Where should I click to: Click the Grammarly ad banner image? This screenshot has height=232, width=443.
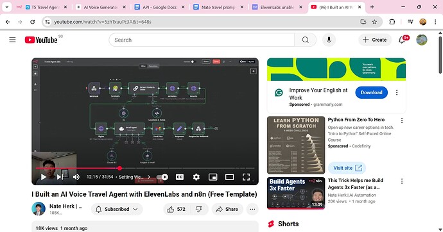coord(336,69)
